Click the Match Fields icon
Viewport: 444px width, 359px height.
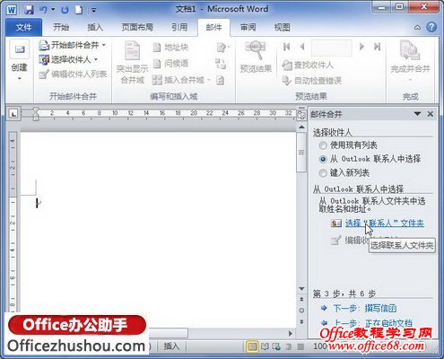pyautogui.click(x=221, y=64)
